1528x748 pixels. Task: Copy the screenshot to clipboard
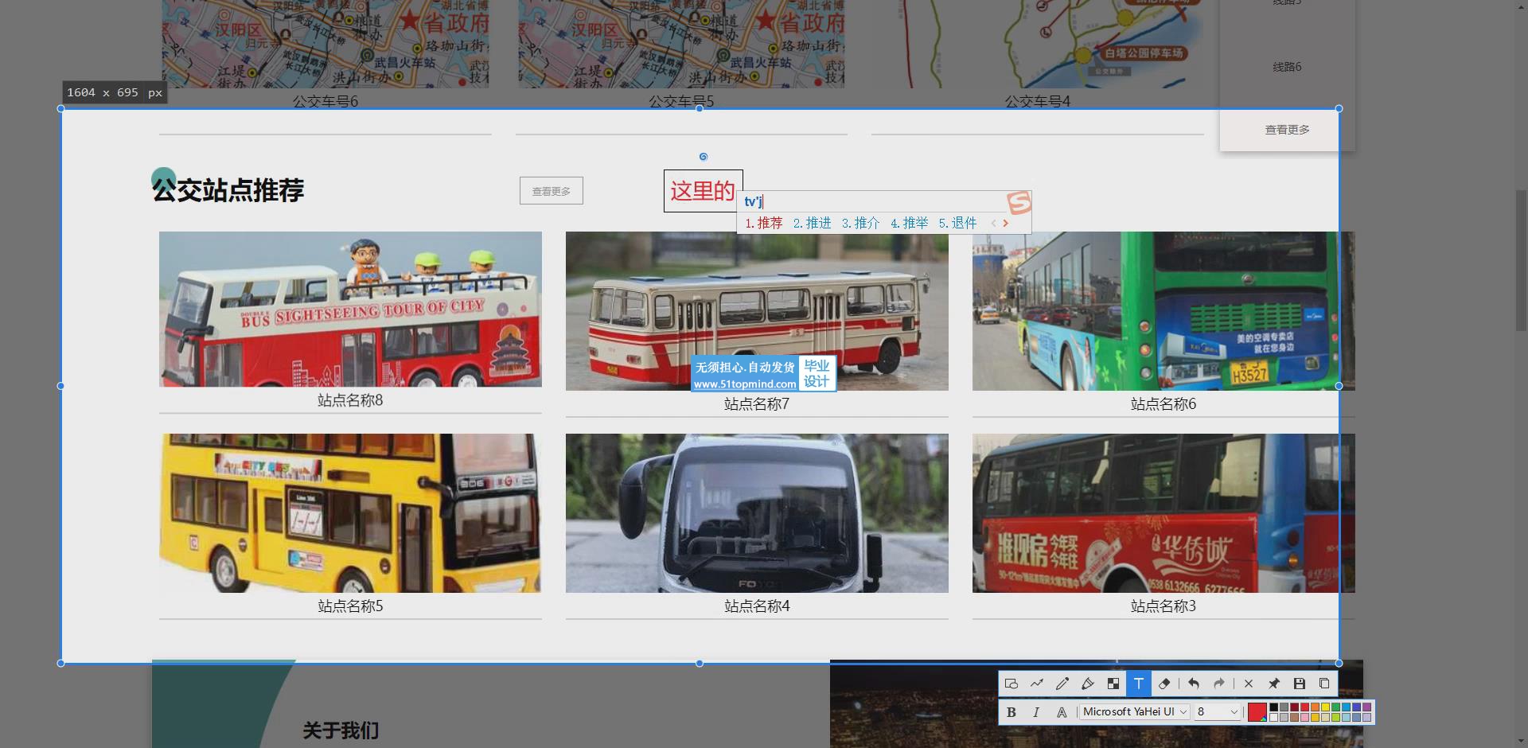[1324, 684]
